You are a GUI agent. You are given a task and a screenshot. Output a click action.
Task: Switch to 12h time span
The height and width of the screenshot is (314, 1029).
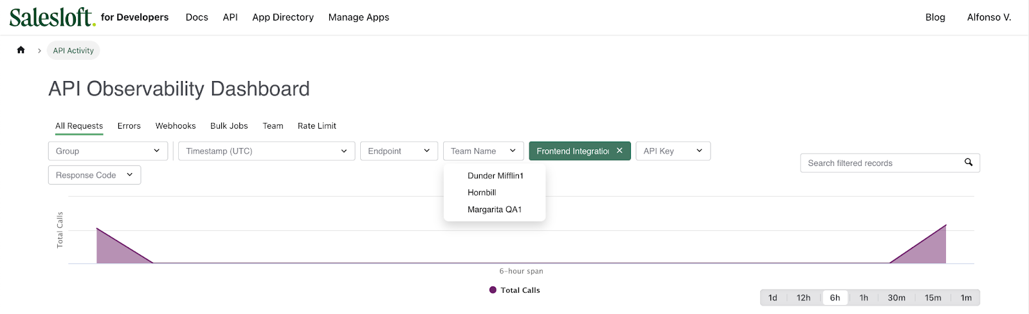(x=803, y=298)
